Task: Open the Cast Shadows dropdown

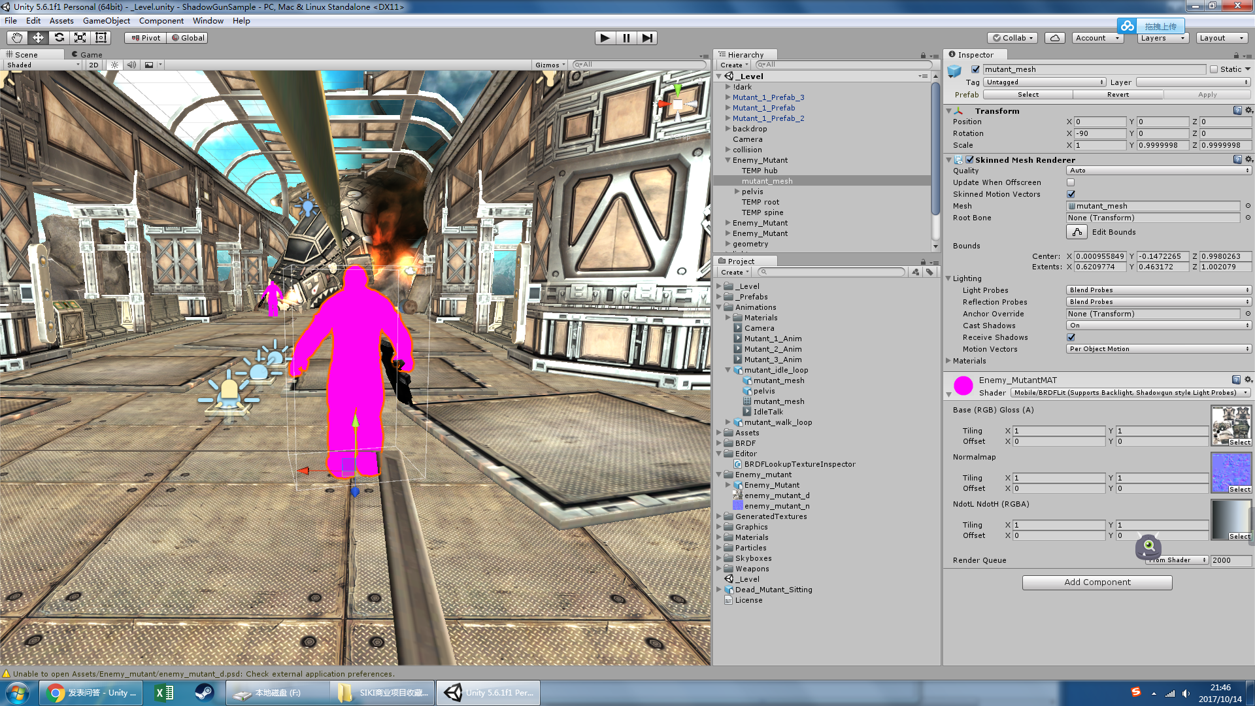Action: coord(1159,326)
